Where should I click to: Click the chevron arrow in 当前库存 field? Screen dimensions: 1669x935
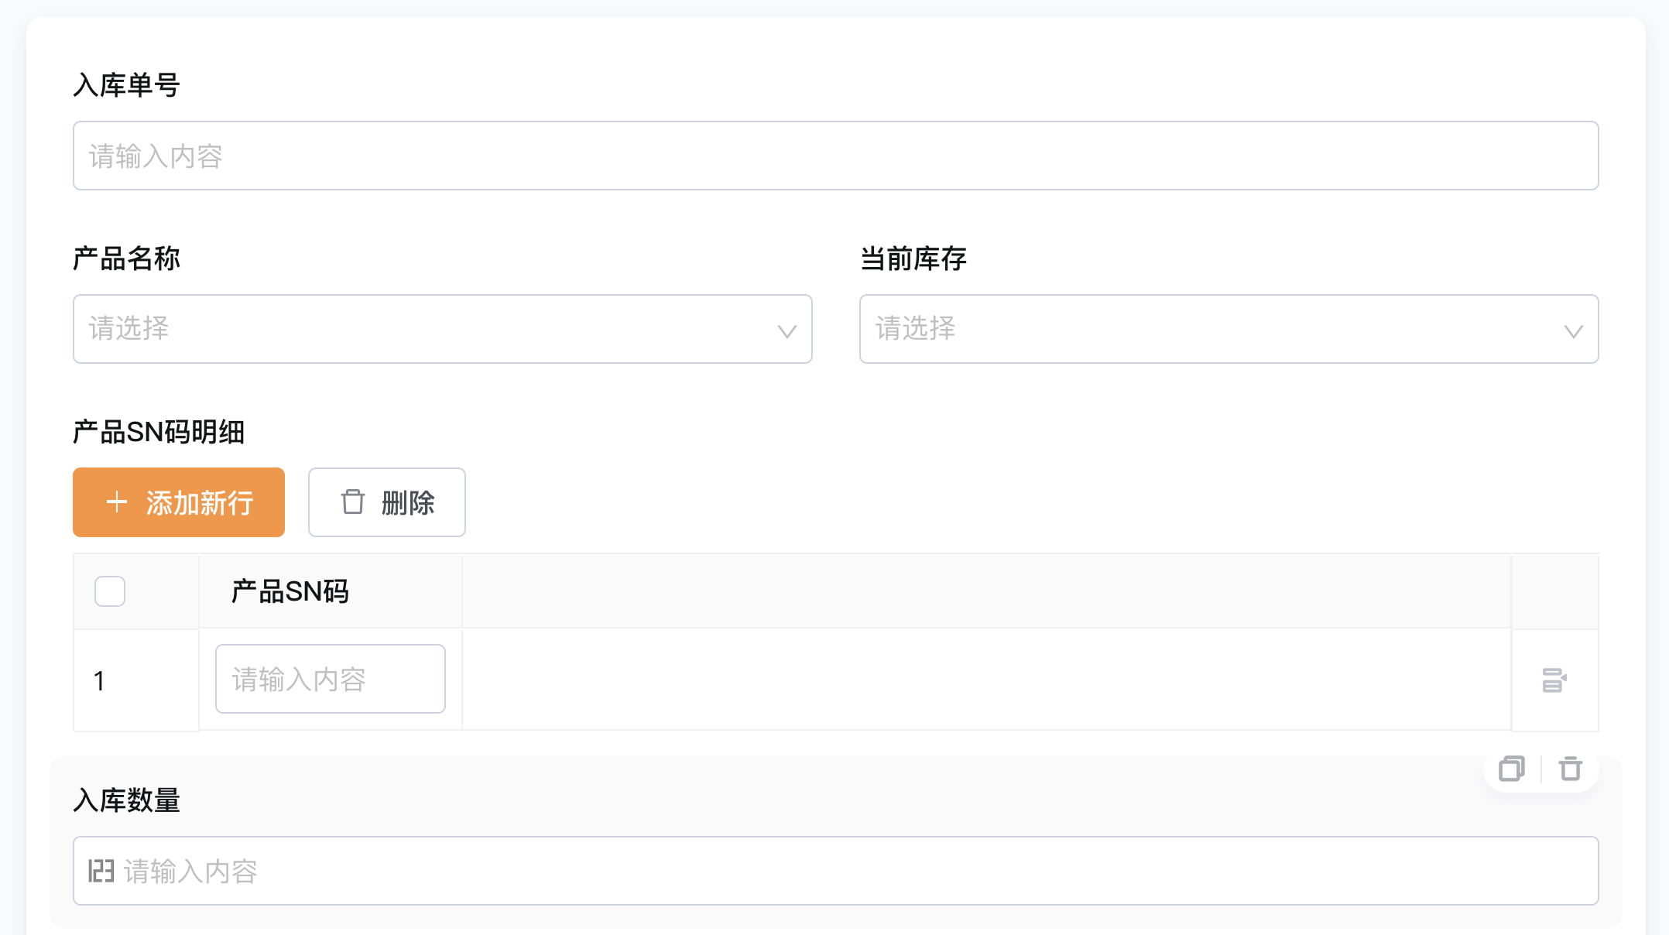click(1573, 331)
